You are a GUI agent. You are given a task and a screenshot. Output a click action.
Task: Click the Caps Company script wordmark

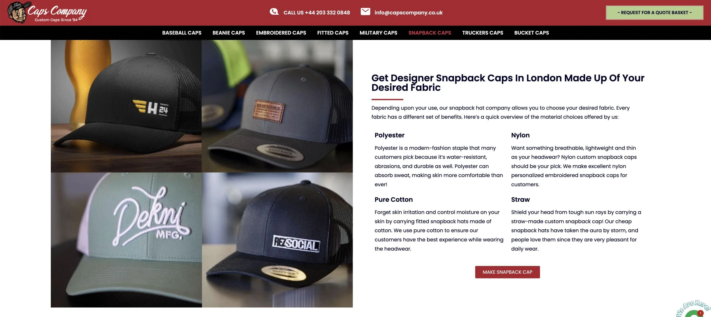(57, 12)
